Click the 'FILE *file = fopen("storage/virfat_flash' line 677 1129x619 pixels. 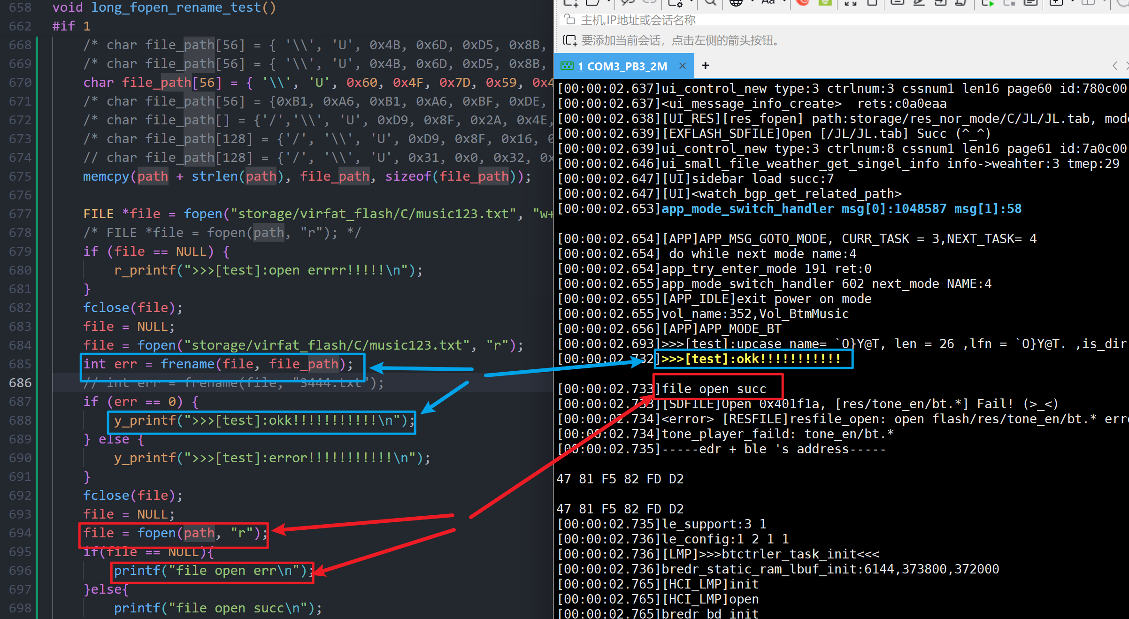(x=318, y=214)
